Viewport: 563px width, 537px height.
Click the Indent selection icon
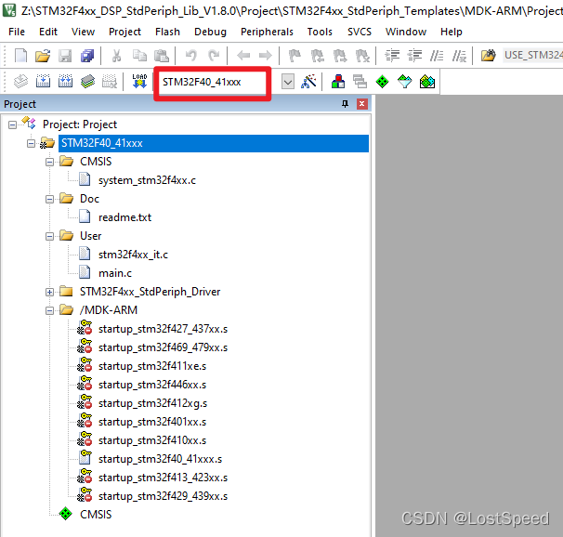point(392,56)
